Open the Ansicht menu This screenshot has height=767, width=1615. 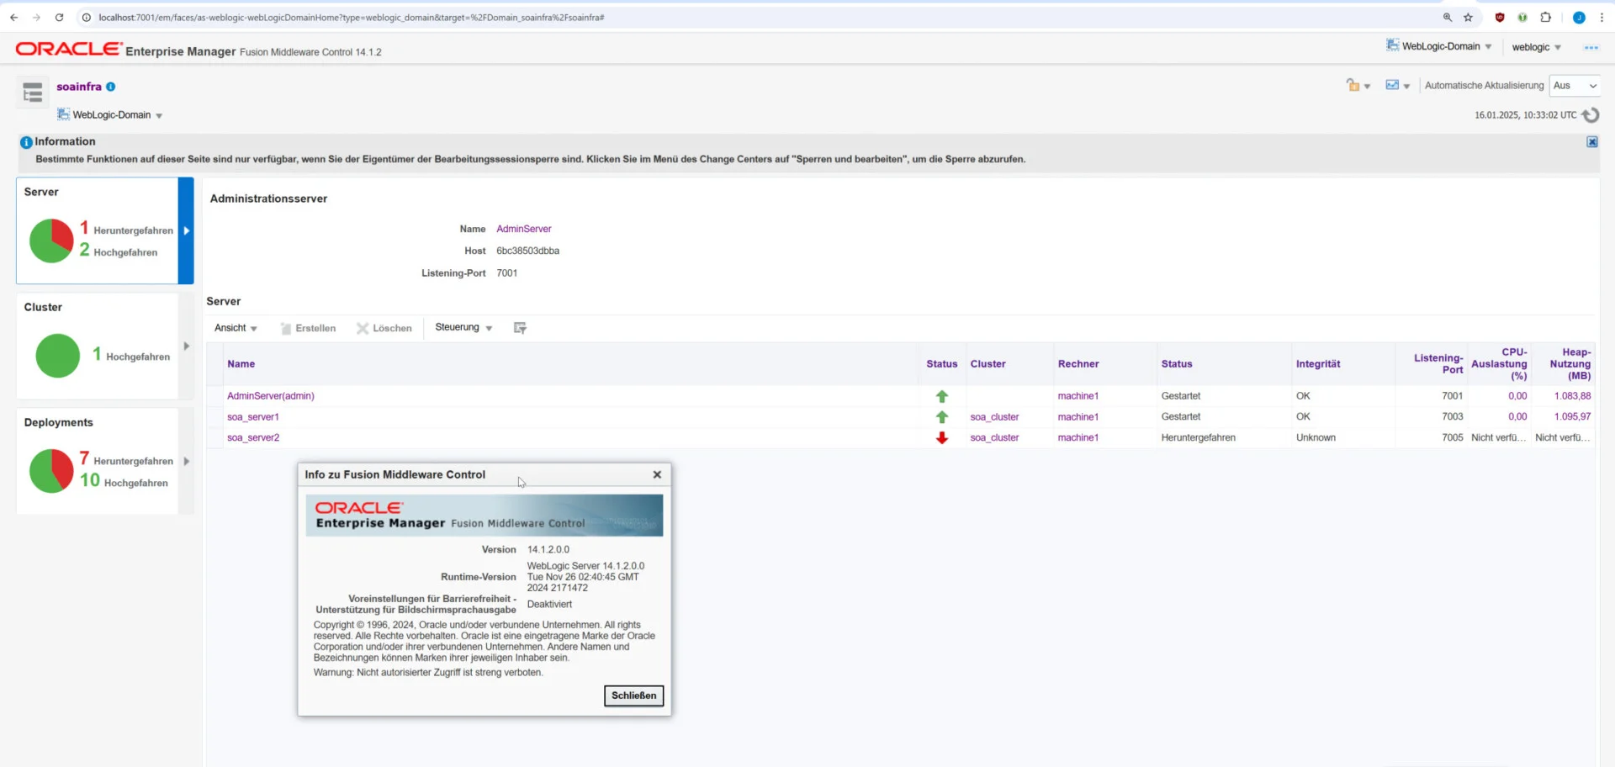[x=236, y=328]
